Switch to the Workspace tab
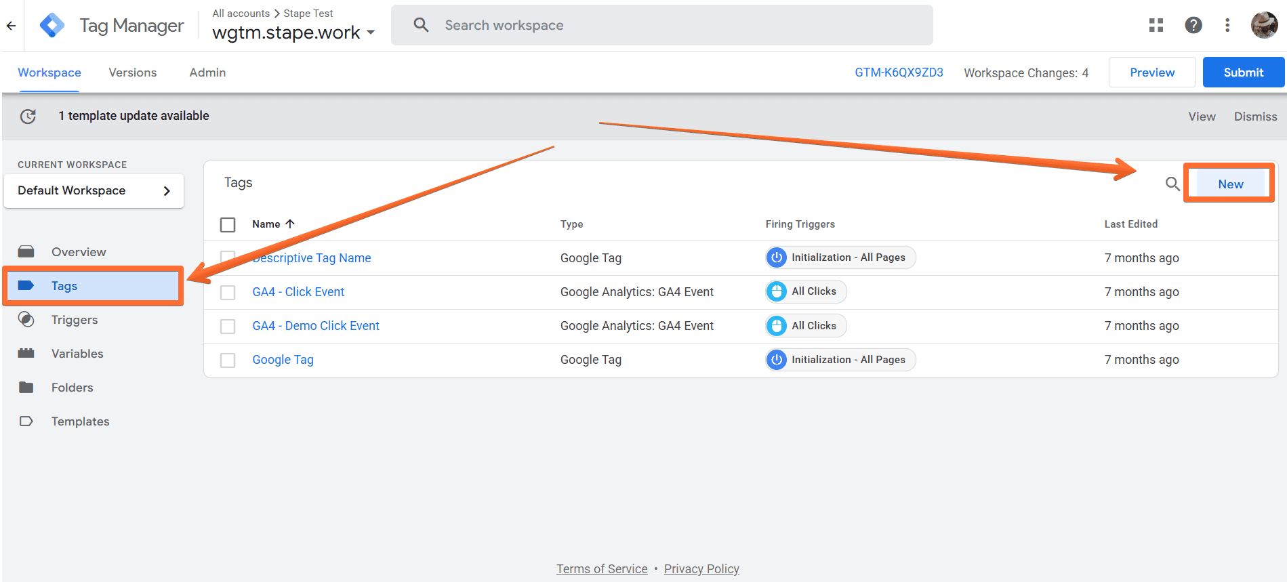Viewport: 1287px width, 582px height. point(49,72)
